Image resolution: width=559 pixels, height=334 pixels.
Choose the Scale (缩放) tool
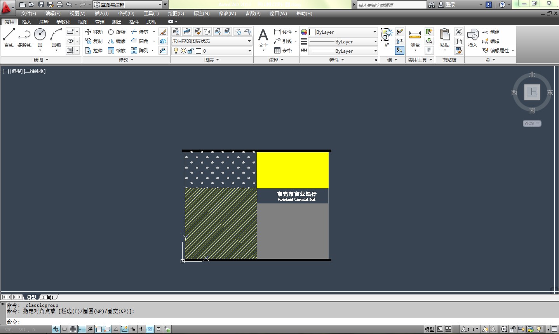click(117, 50)
